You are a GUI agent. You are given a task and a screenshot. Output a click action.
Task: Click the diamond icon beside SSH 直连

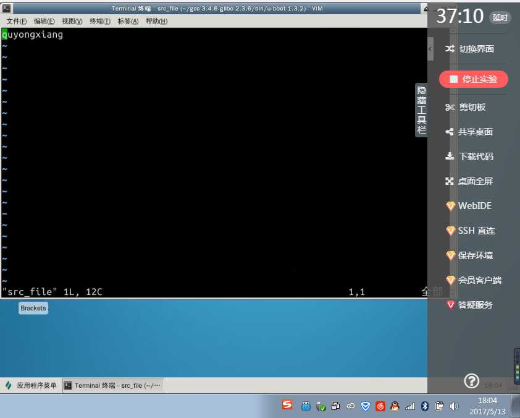click(450, 231)
